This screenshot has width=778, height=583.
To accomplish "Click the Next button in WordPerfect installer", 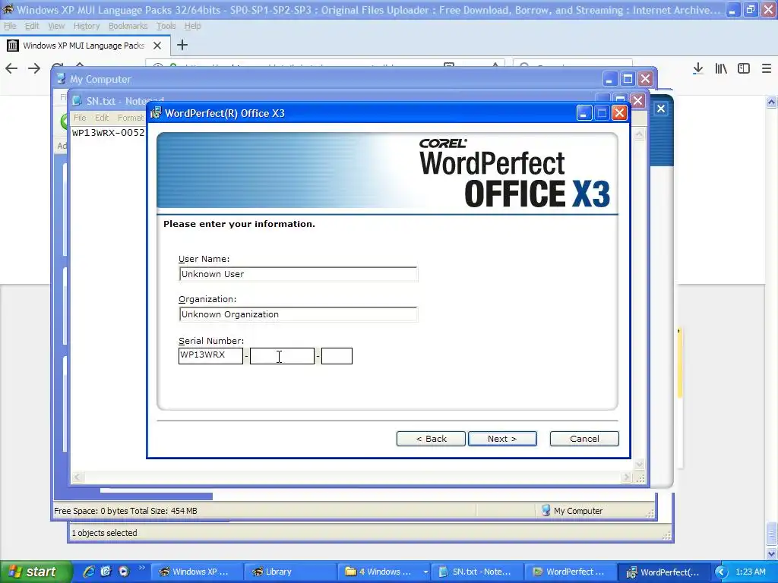I will (x=502, y=439).
